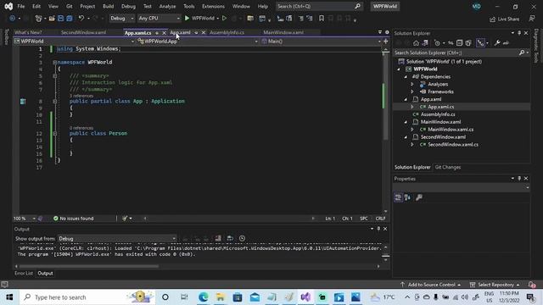Click Preview Selected Items icon in Solution Explorer
The image size is (543, 305).
click(x=506, y=43)
